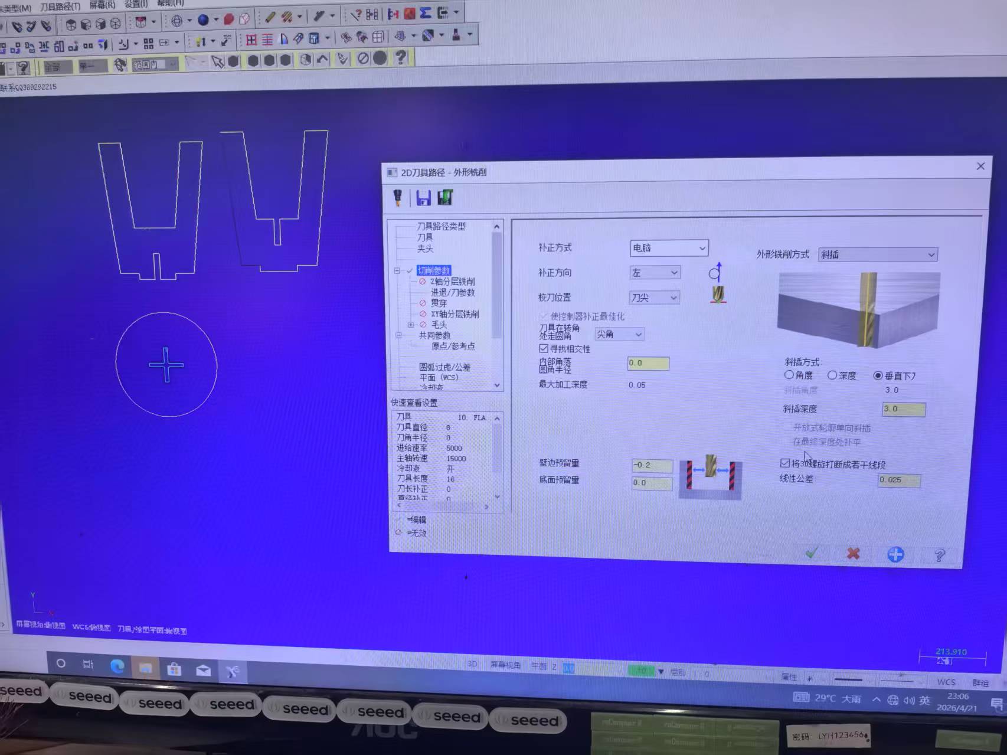Screen dimensions: 1007x755
Task: Open the 补正方式 dropdown showing 电脑
Action: 669,248
